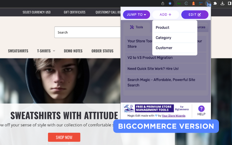Click the SHOP NOW button
232x145 pixels.
pos(64,137)
